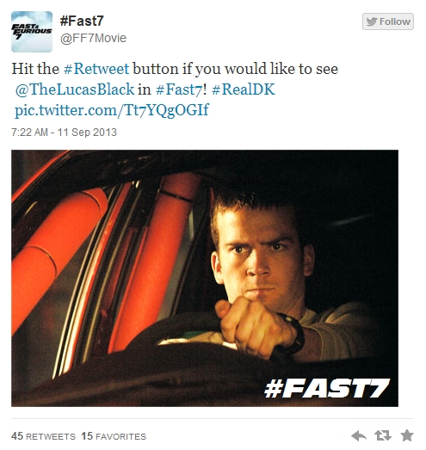
Task: Open the @FF7Movie handle
Action: (93, 38)
